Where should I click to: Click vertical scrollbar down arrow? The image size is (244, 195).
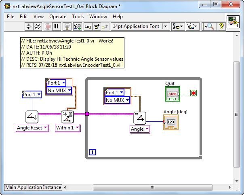[237, 181]
